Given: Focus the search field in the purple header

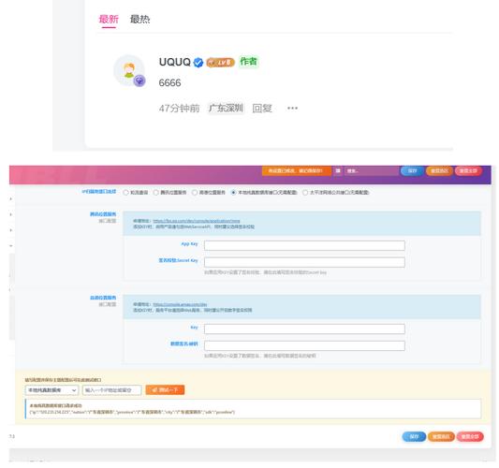Looking at the screenshot, I should 371,171.
